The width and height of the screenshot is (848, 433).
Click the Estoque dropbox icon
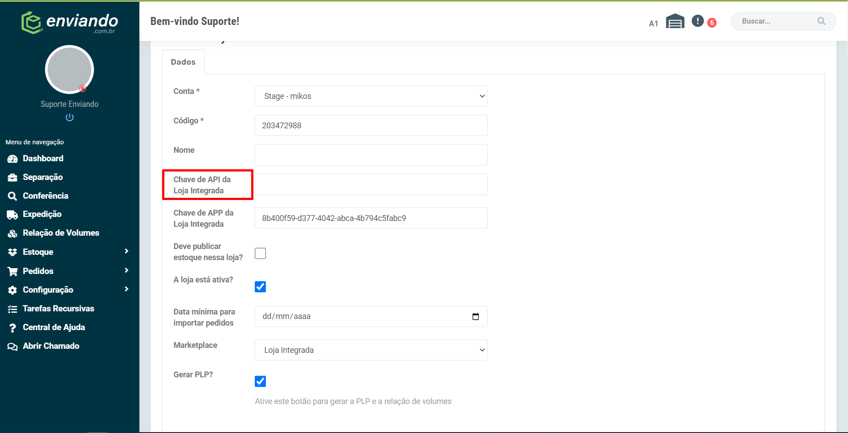(x=12, y=252)
